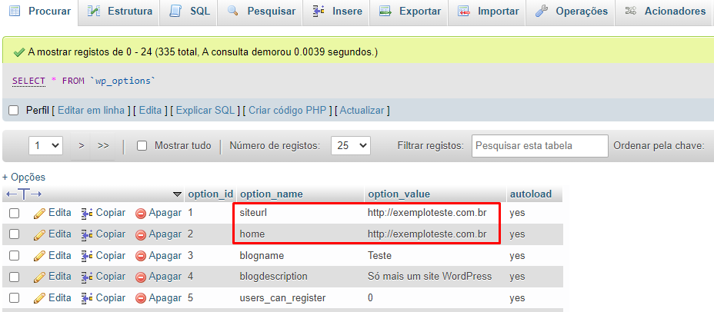Viewport: 714px width, 312px height.
Task: Open the column header dropdown triangle
Action: tap(178, 194)
